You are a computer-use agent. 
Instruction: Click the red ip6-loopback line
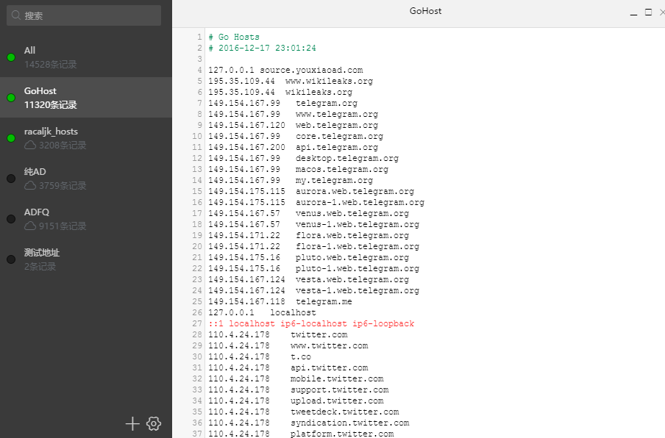(311, 323)
